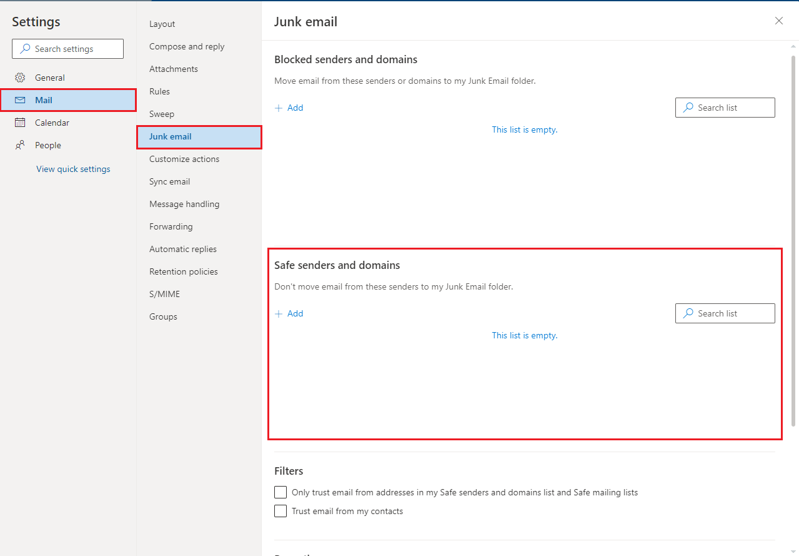Screen dimensions: 799x556
Task: Open Message handling settings
Action: pyautogui.click(x=199, y=204)
